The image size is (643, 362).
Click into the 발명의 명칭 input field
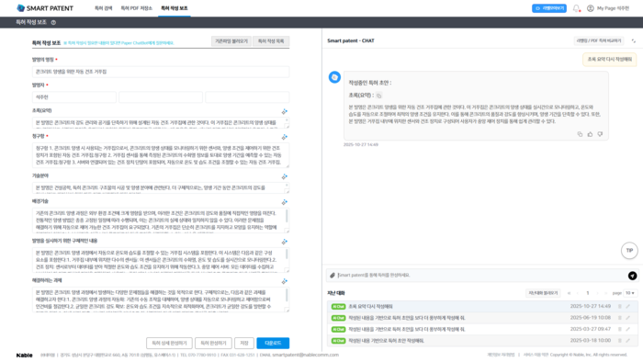[161, 72]
